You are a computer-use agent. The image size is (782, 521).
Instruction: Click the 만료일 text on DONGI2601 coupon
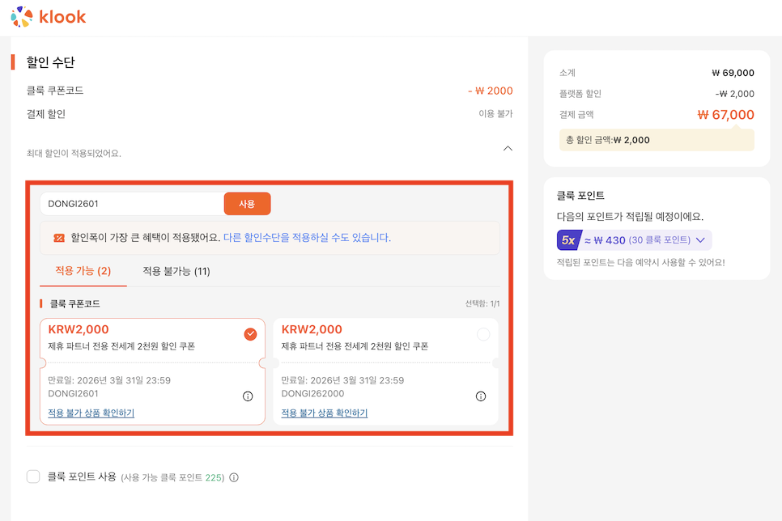[x=109, y=380]
